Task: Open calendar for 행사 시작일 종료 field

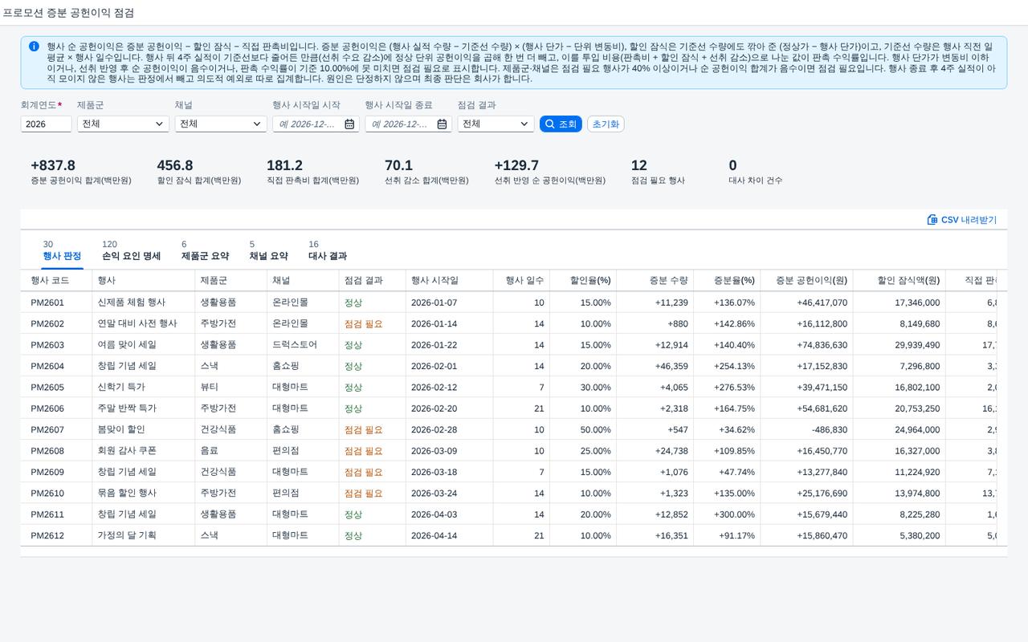Action: tap(442, 124)
